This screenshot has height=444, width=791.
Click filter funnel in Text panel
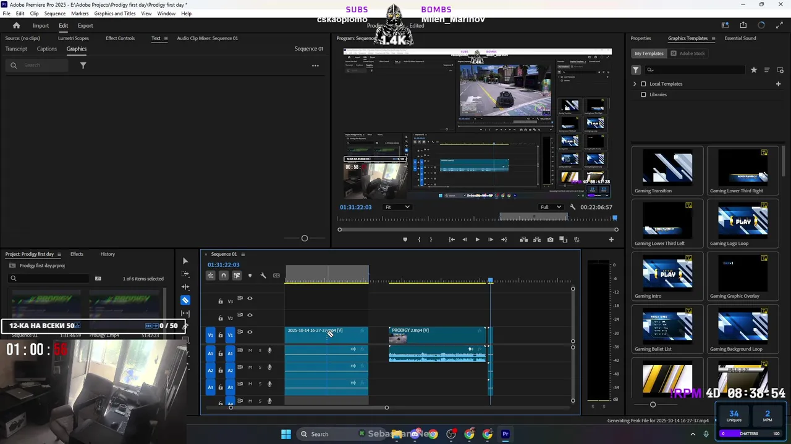pyautogui.click(x=83, y=65)
